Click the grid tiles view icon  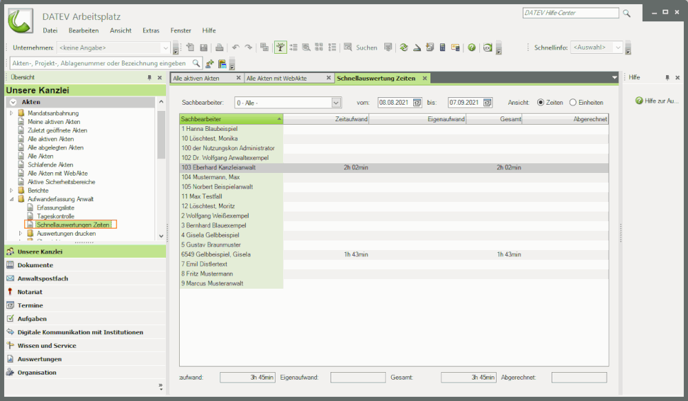pyautogui.click(x=319, y=48)
